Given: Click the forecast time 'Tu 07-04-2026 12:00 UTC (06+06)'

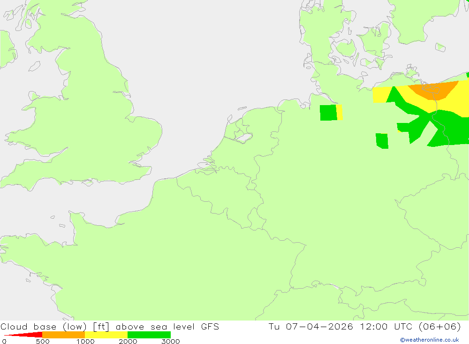Looking at the screenshot, I should click(364, 326).
